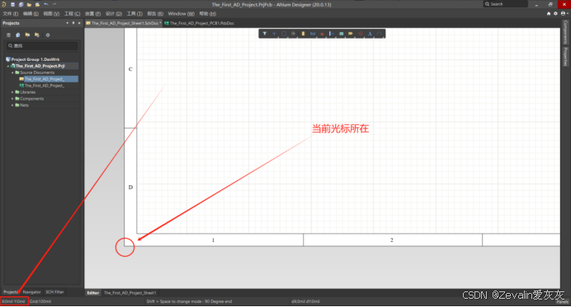Expand the Components folder

coord(12,99)
